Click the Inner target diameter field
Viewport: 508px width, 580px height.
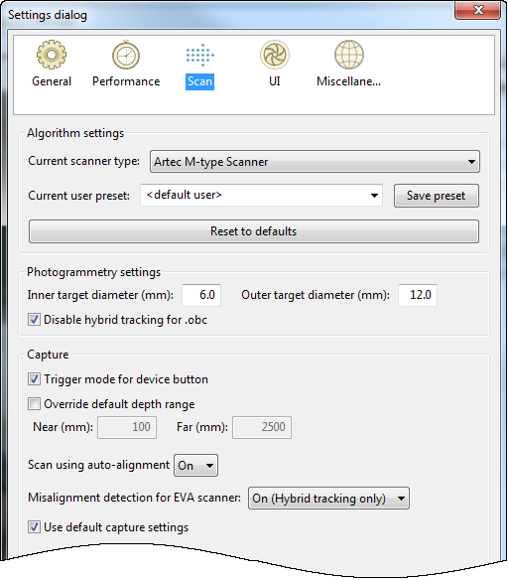click(201, 295)
